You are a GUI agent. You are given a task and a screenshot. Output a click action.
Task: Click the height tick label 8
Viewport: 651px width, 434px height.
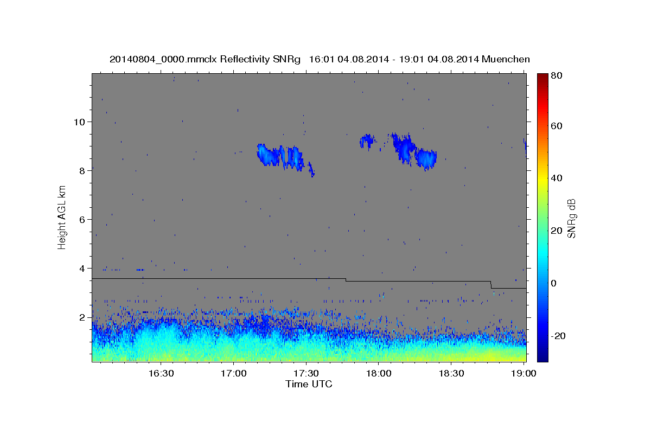83,170
